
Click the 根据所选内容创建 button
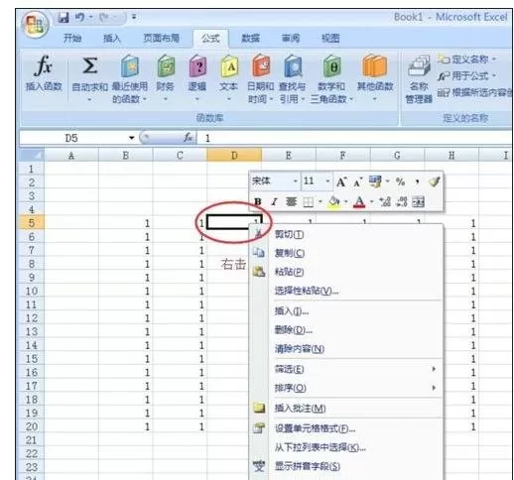[474, 93]
